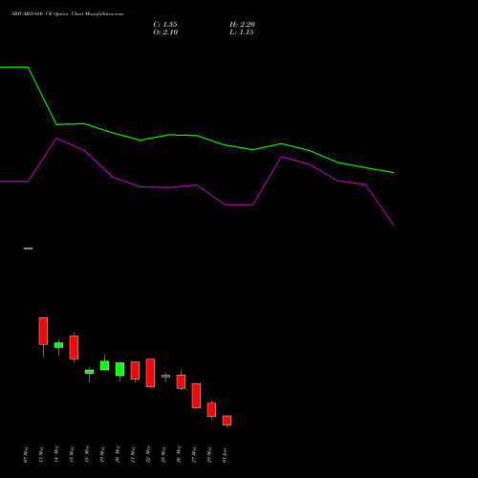Image resolution: width=478 pixels, height=478 pixels.
Task: Click the SBICARD option chart title text
Action: coord(67,14)
